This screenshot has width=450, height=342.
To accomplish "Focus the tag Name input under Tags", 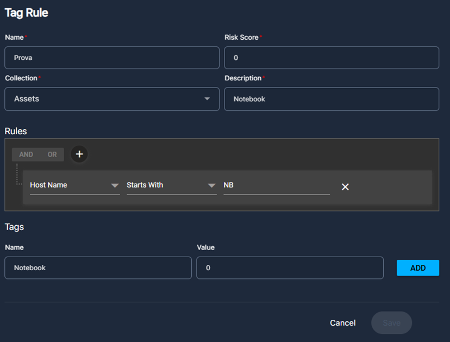I will coord(98,268).
